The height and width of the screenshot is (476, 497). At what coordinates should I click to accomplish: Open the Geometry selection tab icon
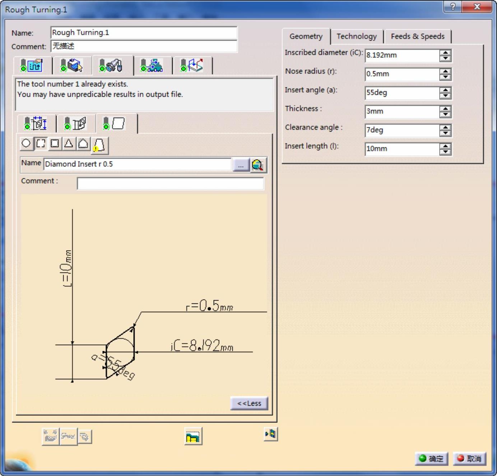pyautogui.click(x=72, y=65)
